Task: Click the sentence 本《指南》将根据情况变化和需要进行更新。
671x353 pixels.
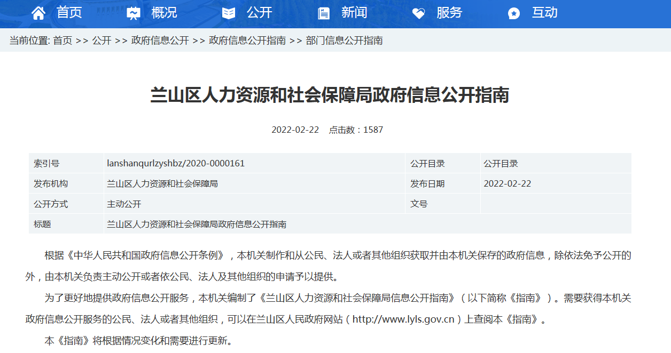Action: coord(139,341)
